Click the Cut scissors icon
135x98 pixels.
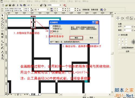click(x=18, y=5)
